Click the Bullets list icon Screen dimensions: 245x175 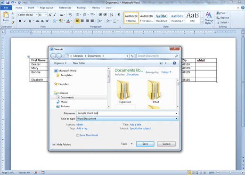[77, 15]
